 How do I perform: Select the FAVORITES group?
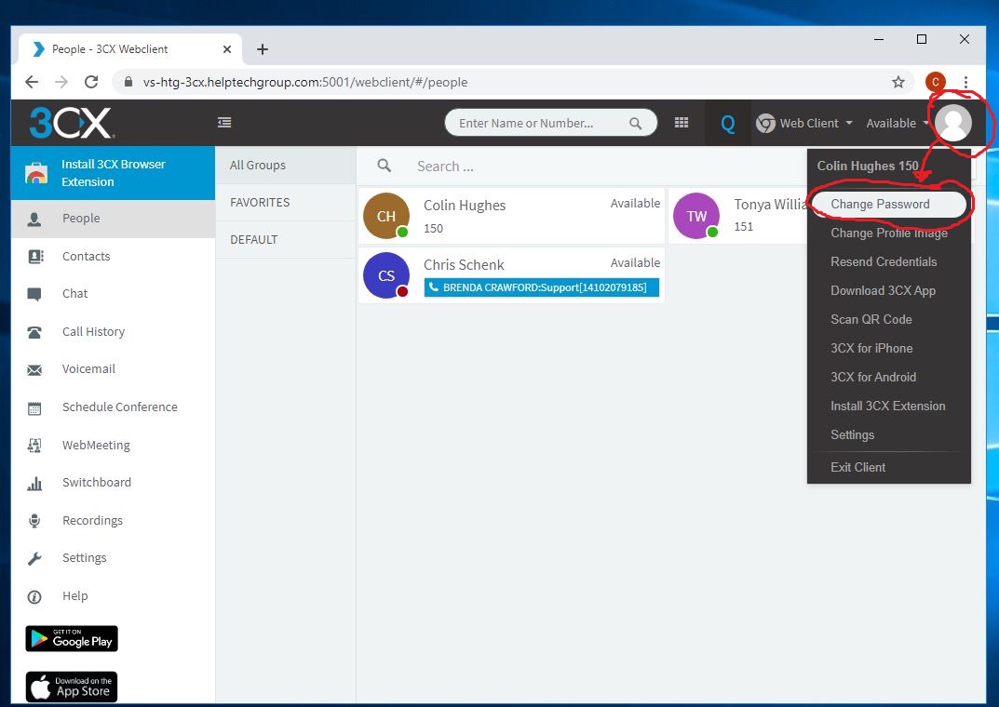(286, 203)
